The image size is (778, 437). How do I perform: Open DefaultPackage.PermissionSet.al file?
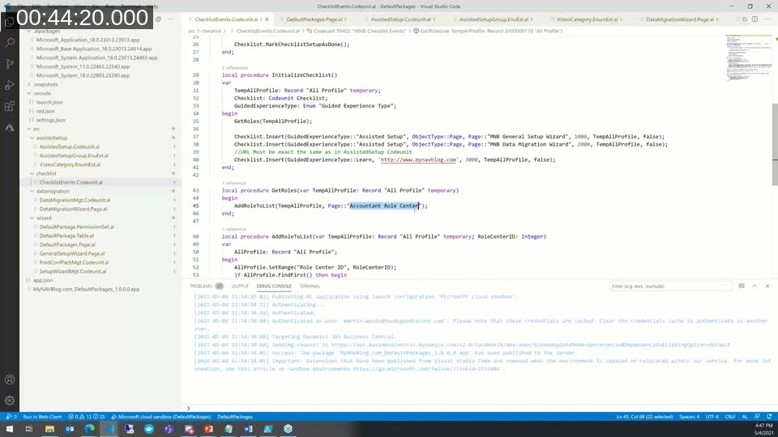coord(76,227)
